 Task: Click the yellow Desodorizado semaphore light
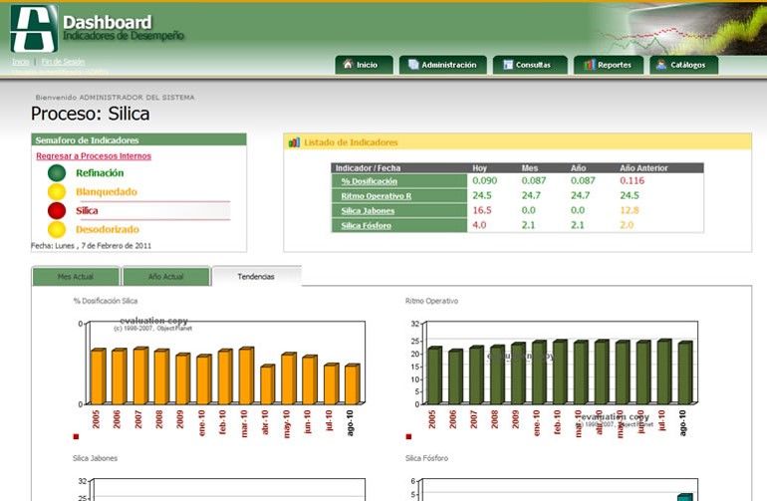[57, 230]
